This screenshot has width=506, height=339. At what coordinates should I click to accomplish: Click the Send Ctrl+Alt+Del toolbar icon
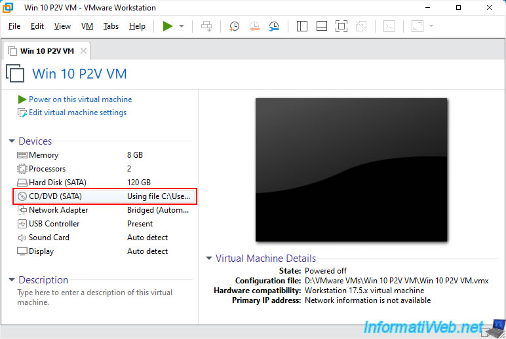pos(206,26)
